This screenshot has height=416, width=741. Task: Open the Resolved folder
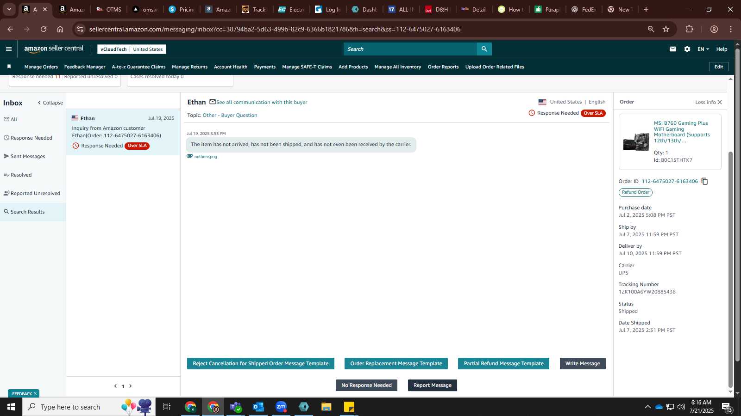click(x=18, y=175)
